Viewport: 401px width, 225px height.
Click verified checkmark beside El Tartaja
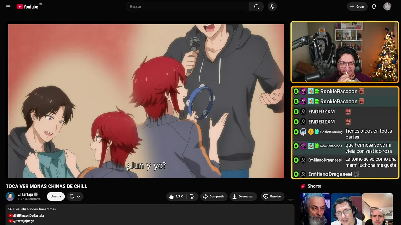36,194
